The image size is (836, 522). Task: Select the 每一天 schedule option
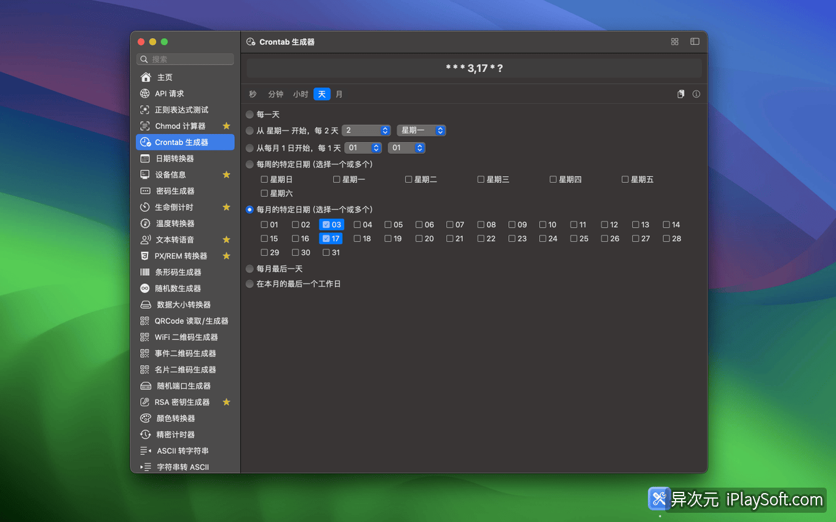250,114
